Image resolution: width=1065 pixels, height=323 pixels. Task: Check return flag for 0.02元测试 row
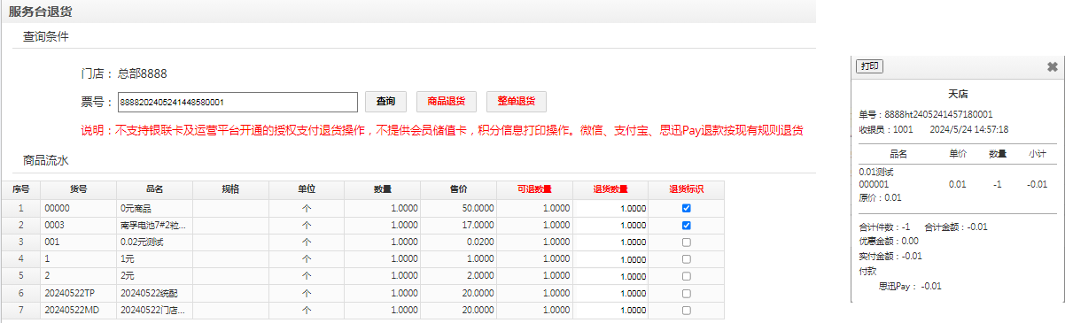pyautogui.click(x=687, y=242)
